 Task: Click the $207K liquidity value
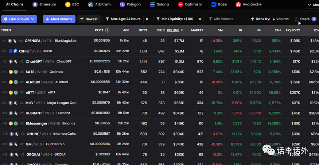point(295,92)
